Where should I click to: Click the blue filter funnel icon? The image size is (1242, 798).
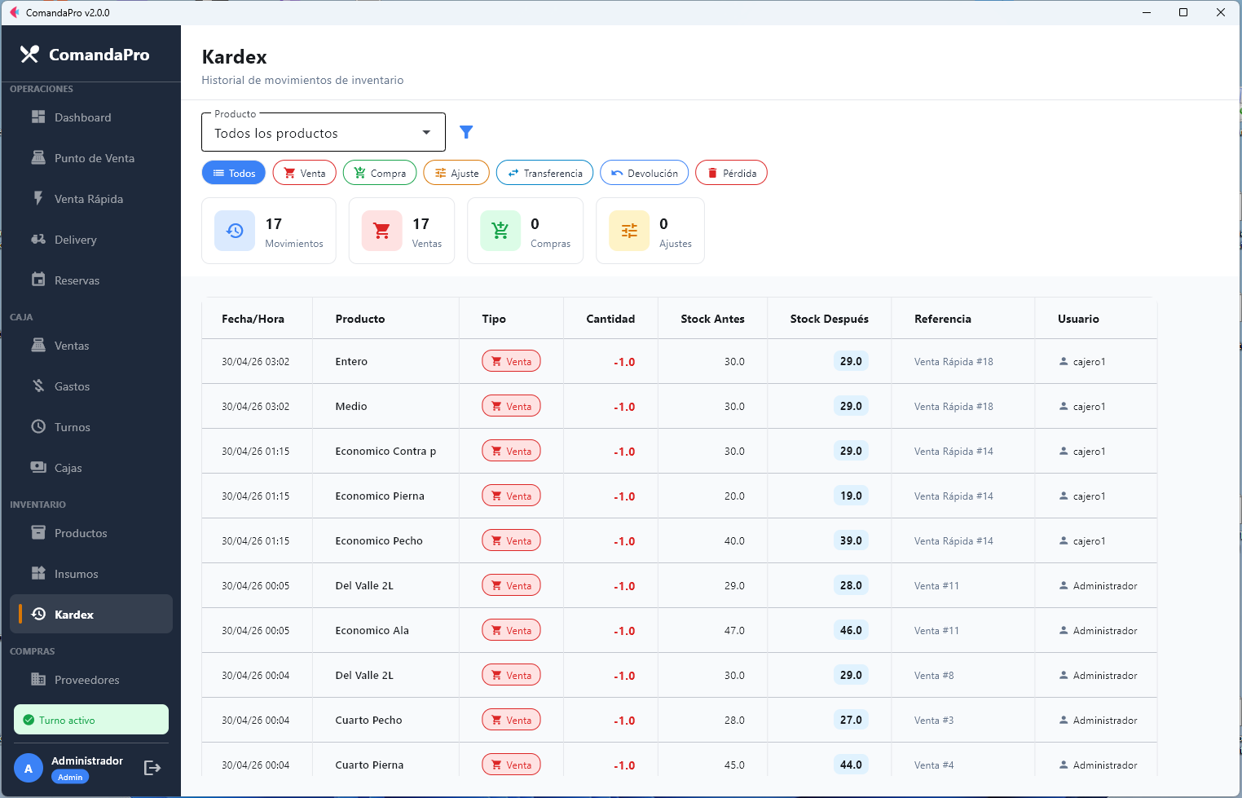pyautogui.click(x=466, y=132)
